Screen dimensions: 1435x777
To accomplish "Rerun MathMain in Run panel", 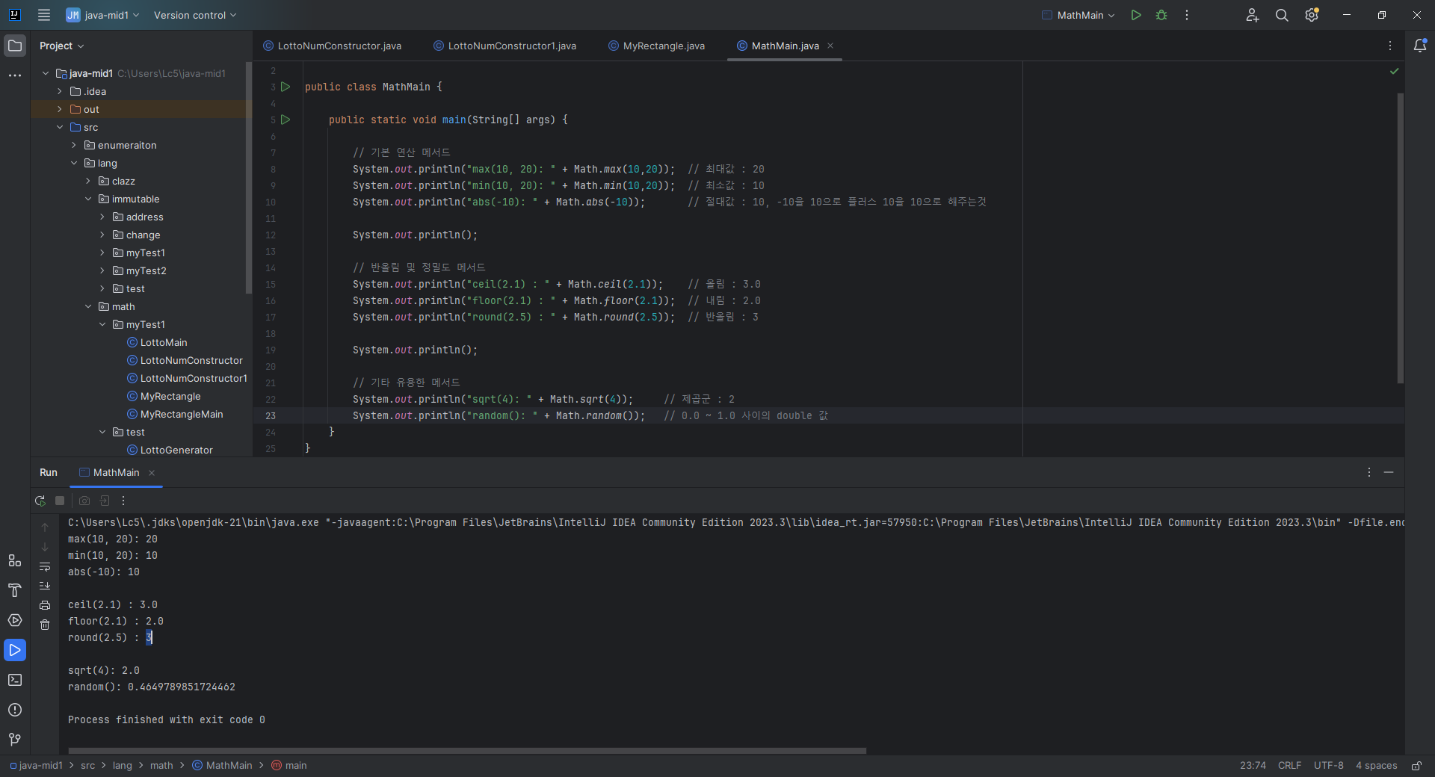I will coord(40,501).
